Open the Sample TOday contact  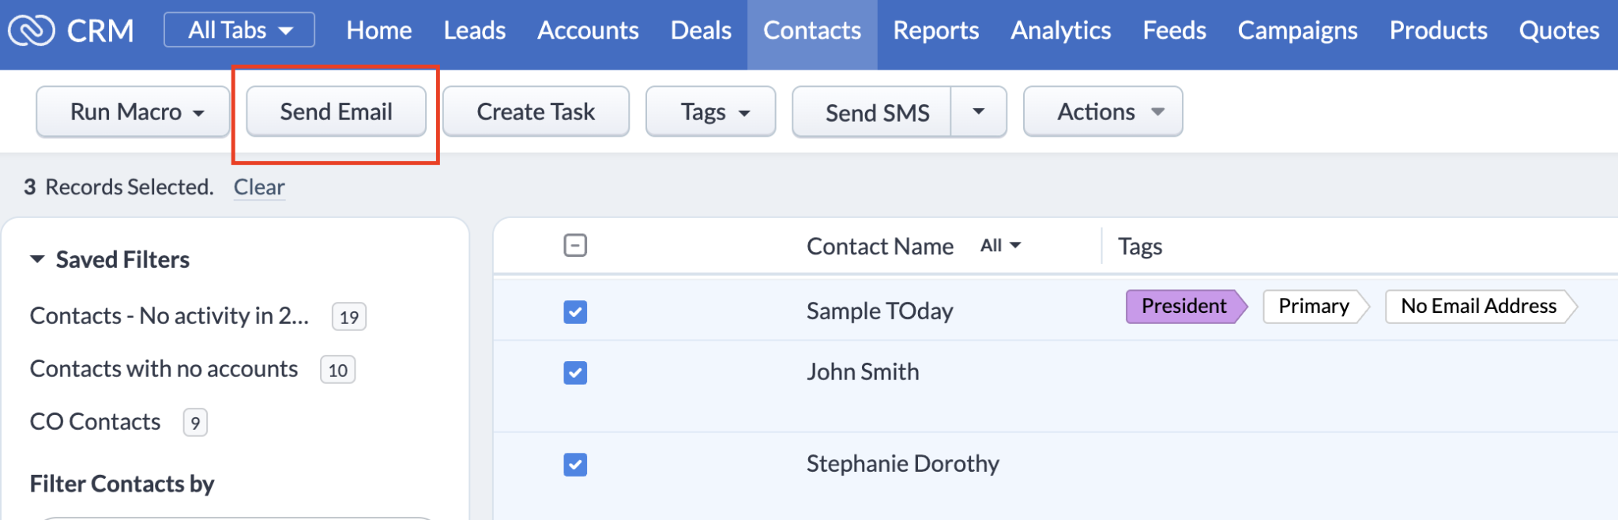[880, 311]
